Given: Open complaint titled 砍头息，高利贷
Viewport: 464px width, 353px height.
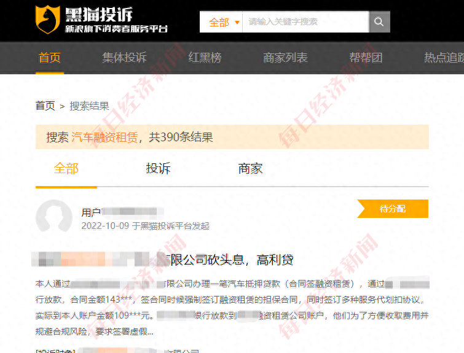Looking at the screenshot, I should point(162,260).
